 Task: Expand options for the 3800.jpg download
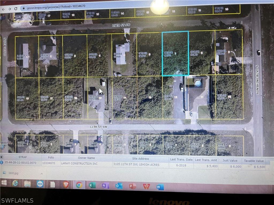[x=42, y=173]
